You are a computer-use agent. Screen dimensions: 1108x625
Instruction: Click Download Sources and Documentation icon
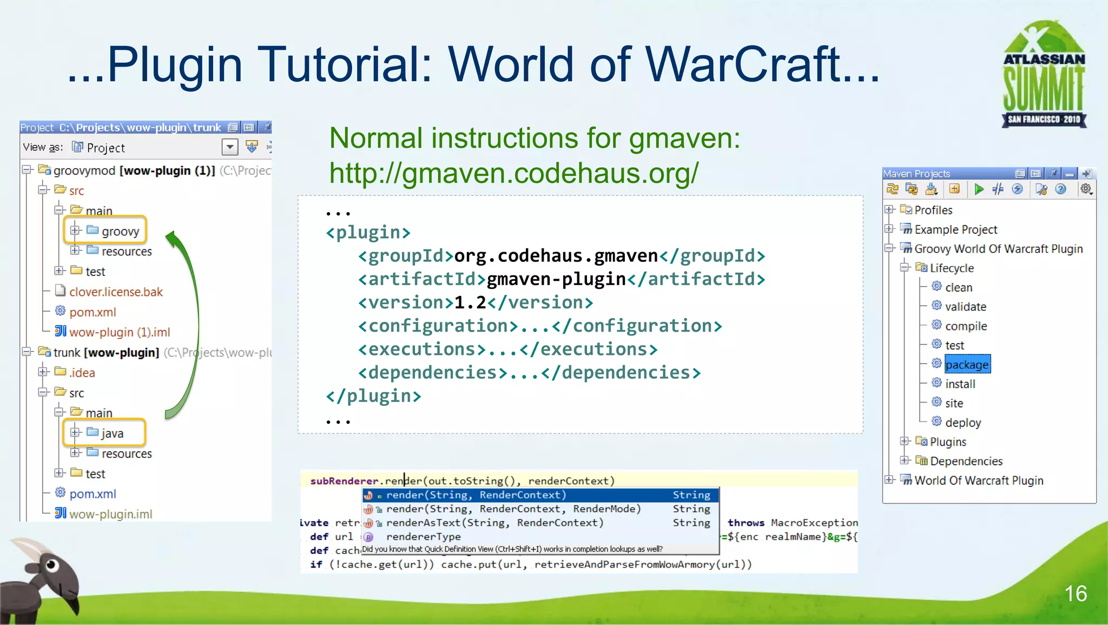point(932,189)
